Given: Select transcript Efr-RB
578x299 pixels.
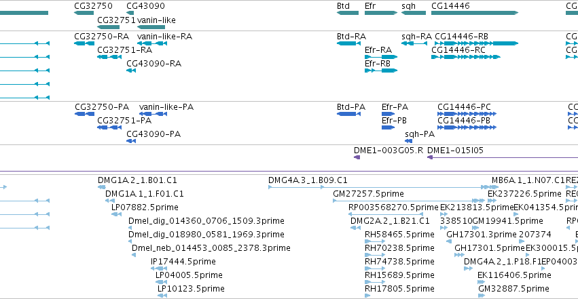Looking at the screenshot, I should pyautogui.click(x=381, y=71).
